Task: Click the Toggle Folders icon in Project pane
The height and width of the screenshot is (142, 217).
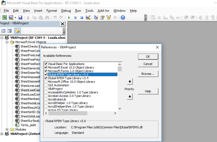Action: (18, 31)
